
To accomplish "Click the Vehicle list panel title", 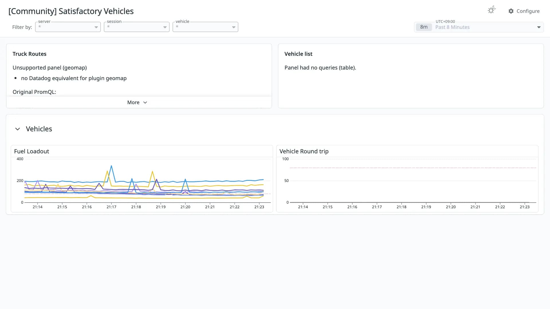I will click(x=298, y=54).
